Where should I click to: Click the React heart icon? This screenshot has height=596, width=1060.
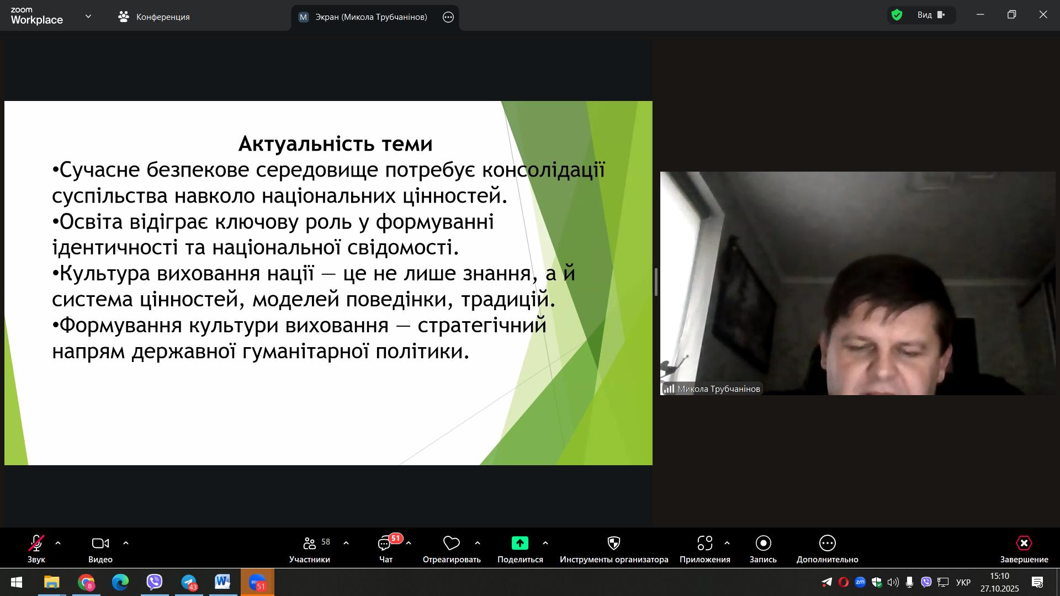tap(451, 544)
